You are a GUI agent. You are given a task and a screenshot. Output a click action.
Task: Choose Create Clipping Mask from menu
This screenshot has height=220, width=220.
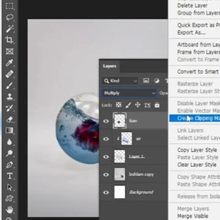click(194, 119)
